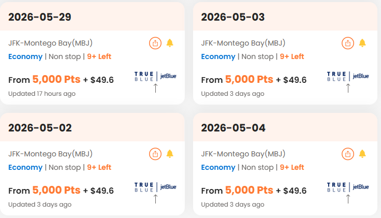
Task: Share the 2026-05-29 flight card
Action: 155,43
